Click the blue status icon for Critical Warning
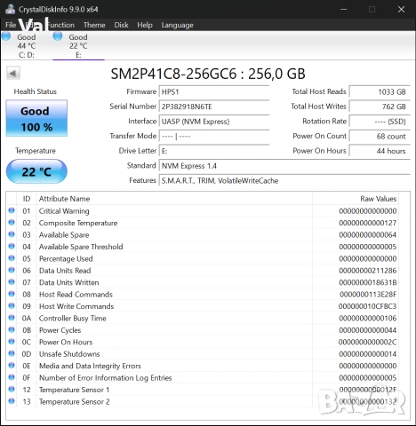The image size is (416, 426). pos(12,210)
